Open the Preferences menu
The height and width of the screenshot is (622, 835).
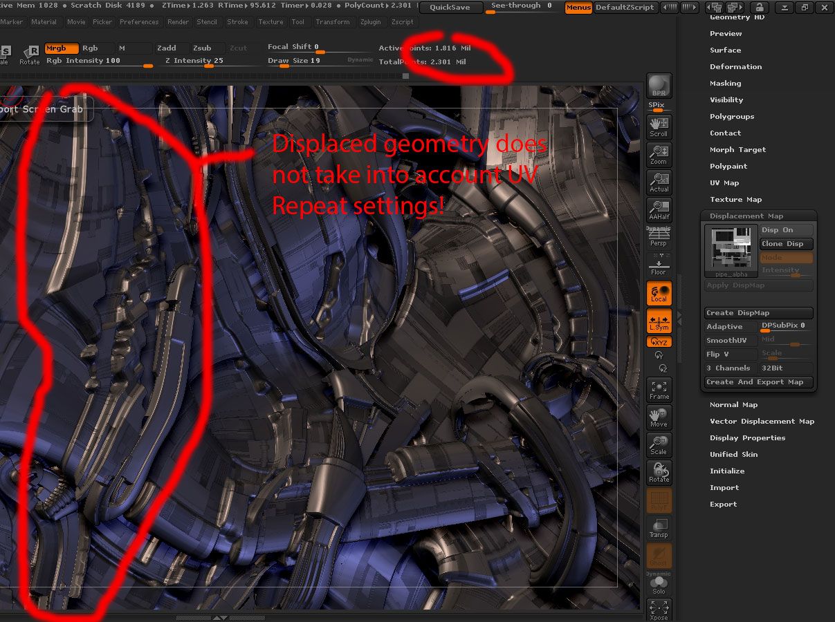point(139,21)
